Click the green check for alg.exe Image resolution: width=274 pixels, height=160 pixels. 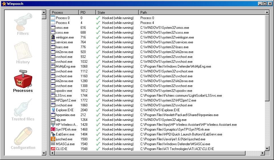tap(98, 120)
